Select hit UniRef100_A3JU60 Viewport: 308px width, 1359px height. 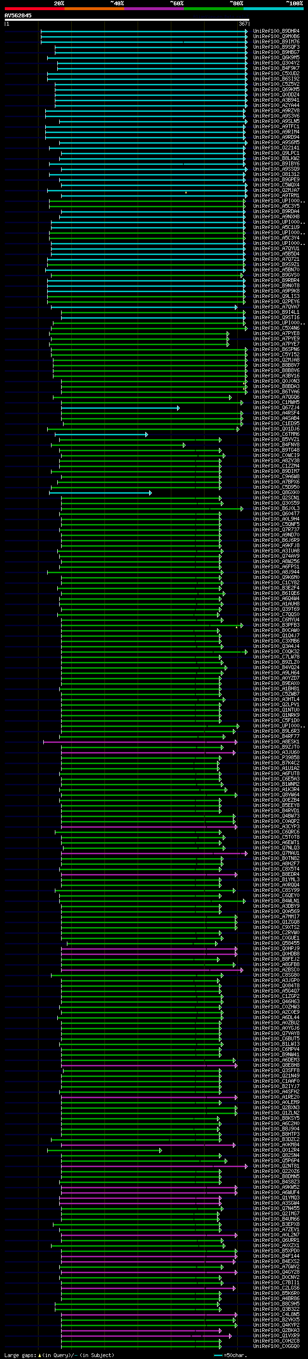(276, 753)
